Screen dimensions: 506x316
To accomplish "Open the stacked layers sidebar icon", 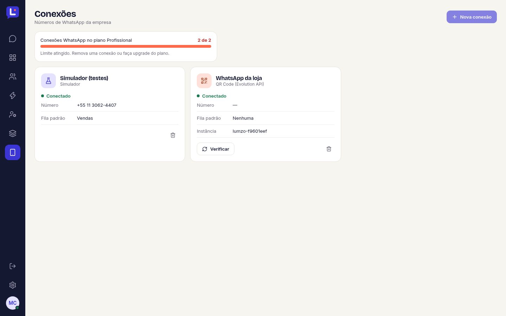I will (13, 133).
